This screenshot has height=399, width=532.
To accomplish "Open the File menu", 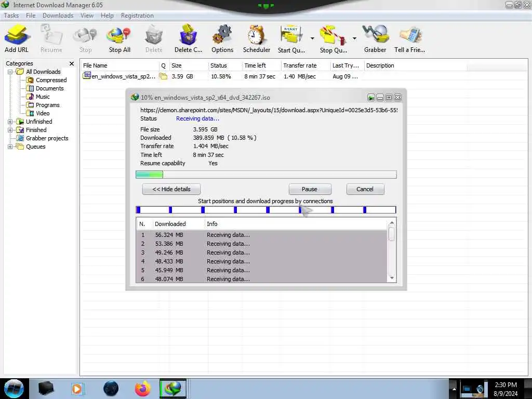I will (31, 16).
